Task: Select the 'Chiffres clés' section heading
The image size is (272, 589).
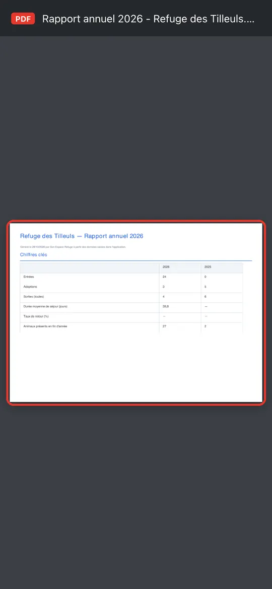Action: 33,254
